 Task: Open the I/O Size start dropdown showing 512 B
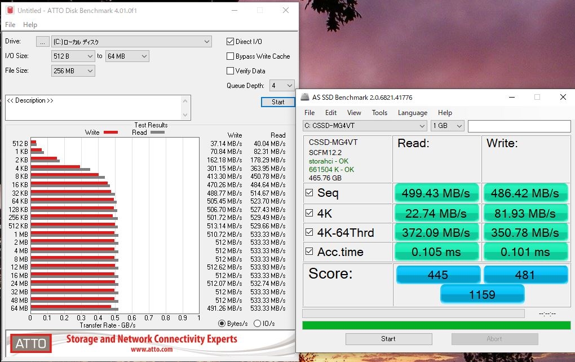tap(73, 56)
